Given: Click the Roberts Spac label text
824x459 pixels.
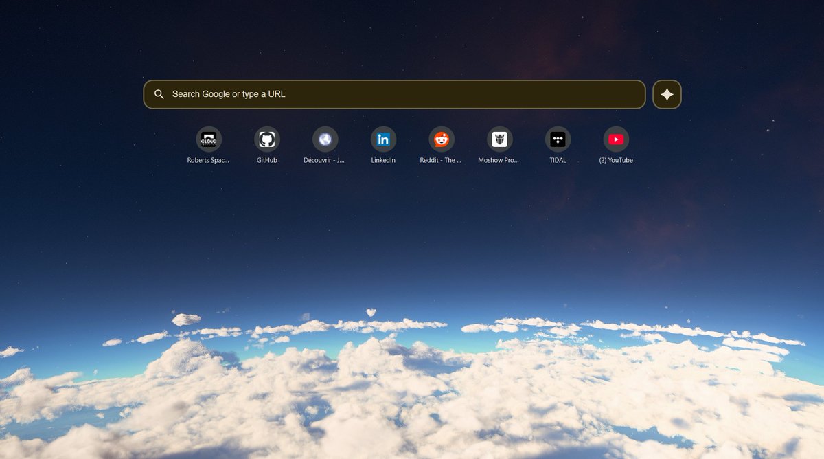Looking at the screenshot, I should [209, 160].
